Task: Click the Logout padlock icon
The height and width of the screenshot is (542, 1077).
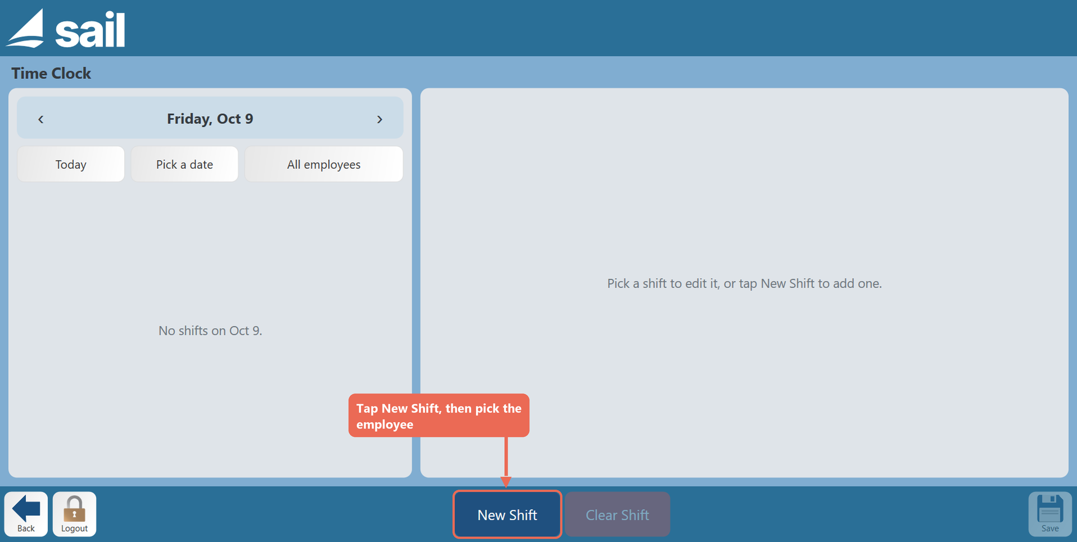Action: click(74, 509)
